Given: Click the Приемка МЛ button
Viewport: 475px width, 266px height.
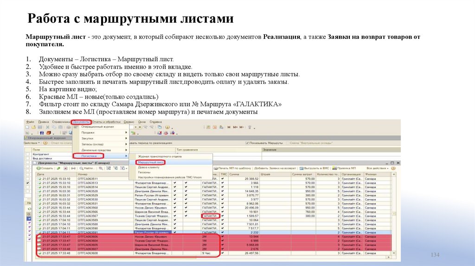Looking at the screenshot, I should click(344, 168).
